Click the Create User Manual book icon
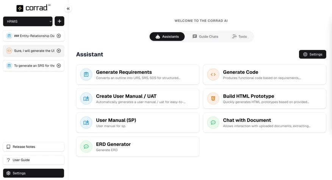 click(x=86, y=99)
